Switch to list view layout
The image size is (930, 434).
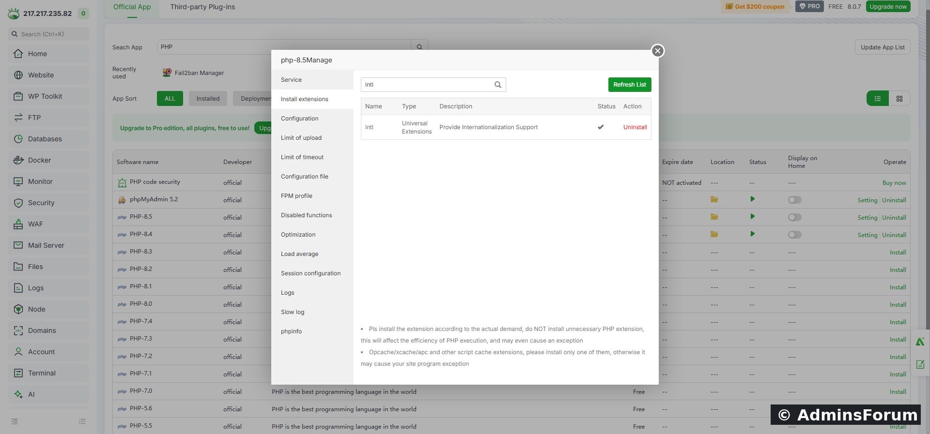point(877,99)
